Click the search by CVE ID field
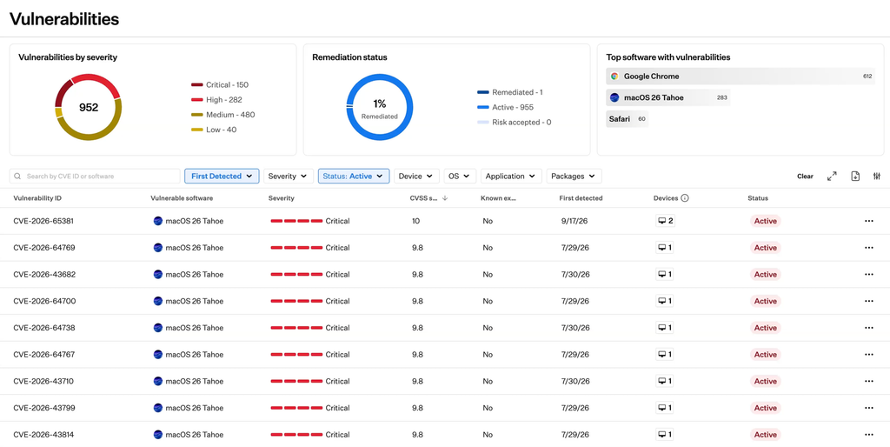 (x=95, y=176)
